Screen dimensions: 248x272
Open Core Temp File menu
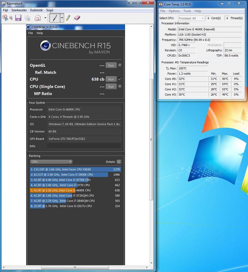click(x=162, y=11)
